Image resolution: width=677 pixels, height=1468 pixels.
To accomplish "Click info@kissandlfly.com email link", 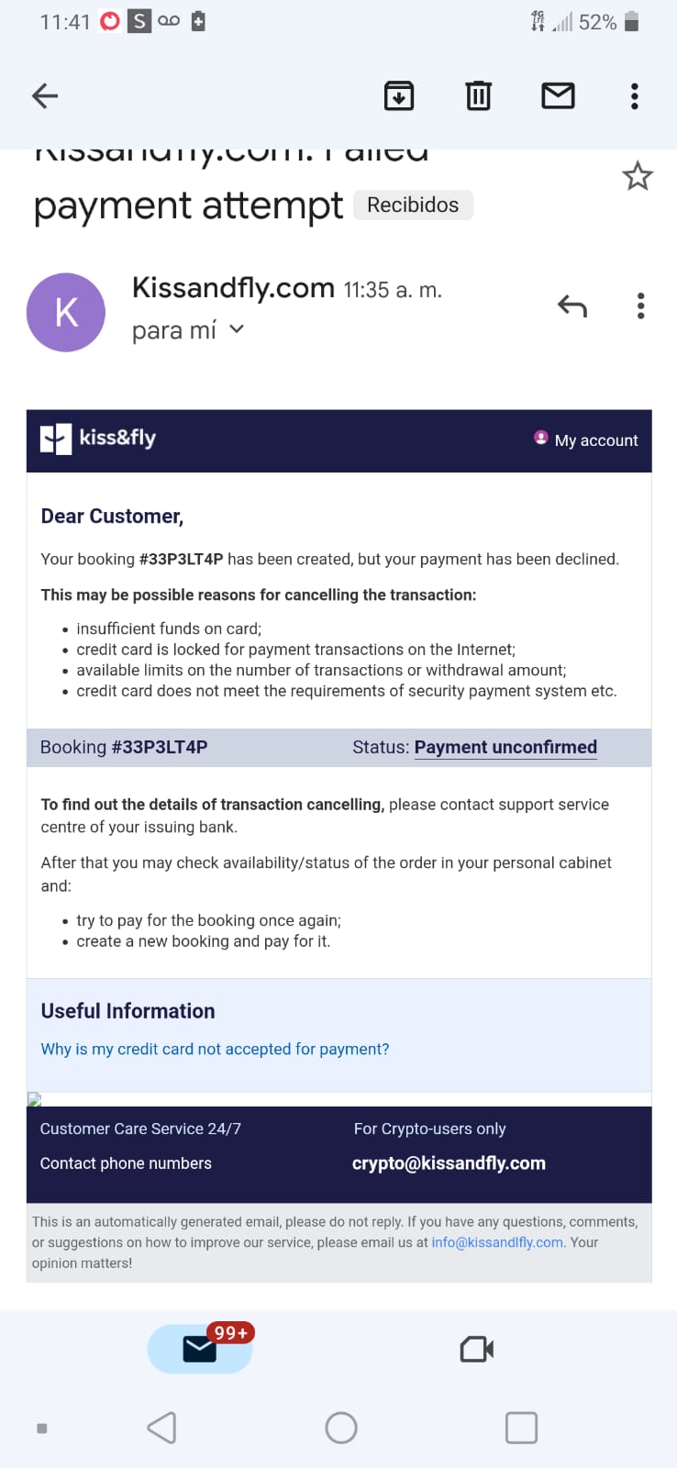I will tap(497, 1242).
